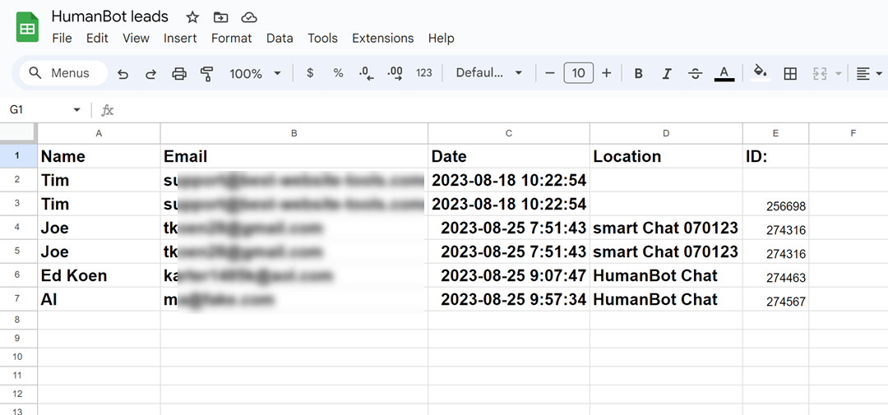Expand the name box dropdown arrow

[77, 110]
